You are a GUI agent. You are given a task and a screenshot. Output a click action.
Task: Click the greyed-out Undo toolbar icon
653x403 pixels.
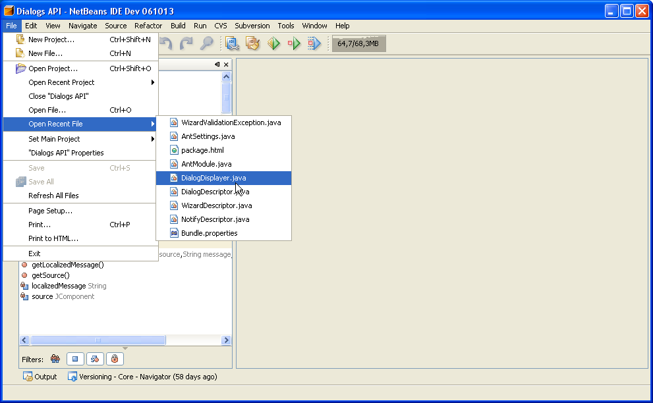click(166, 43)
